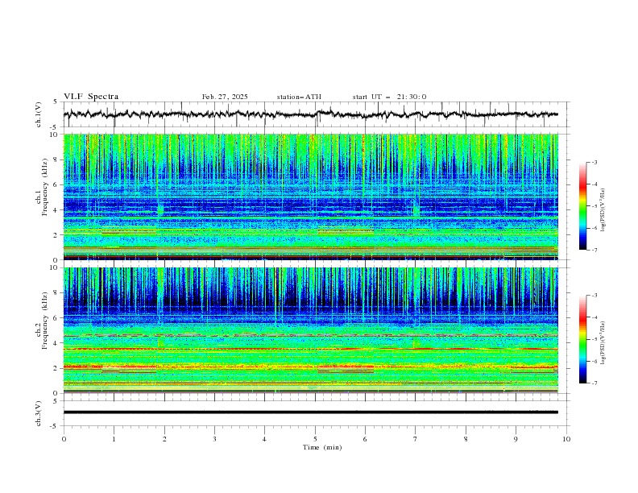Click the "ch.3(V)" waveform axis label

pyautogui.click(x=39, y=413)
